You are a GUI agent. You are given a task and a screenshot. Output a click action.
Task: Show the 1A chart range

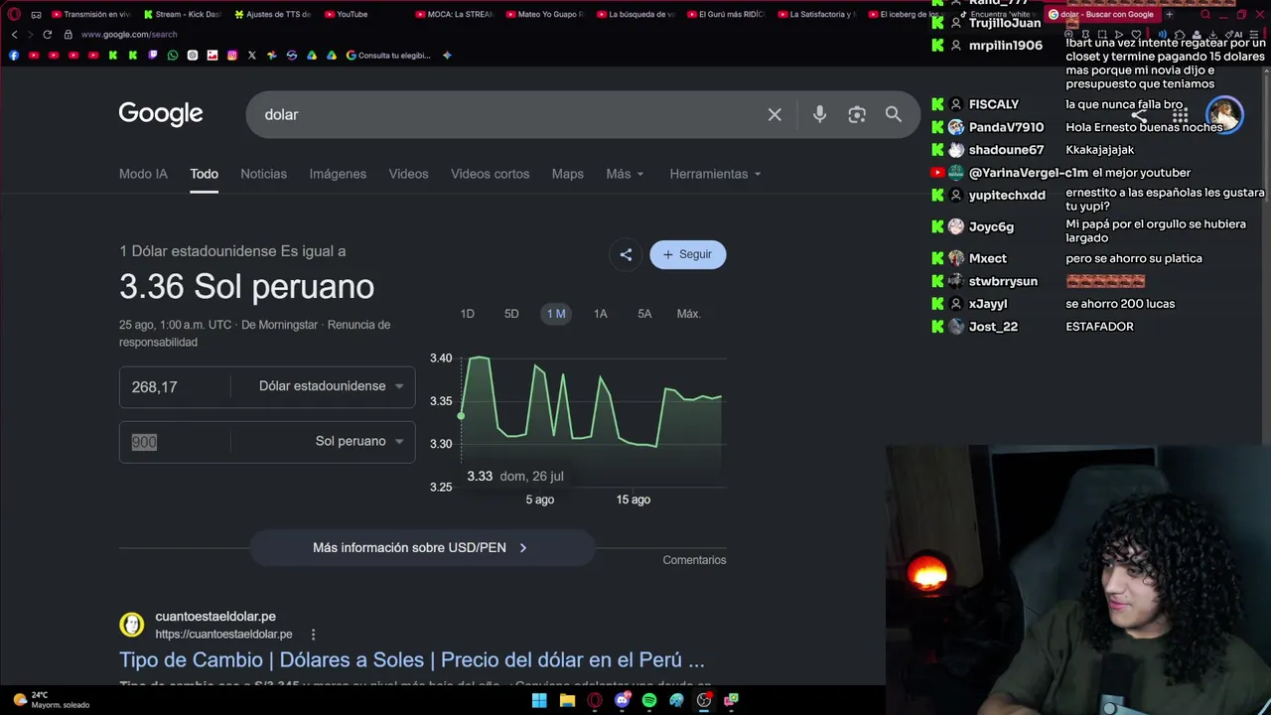[x=600, y=314]
